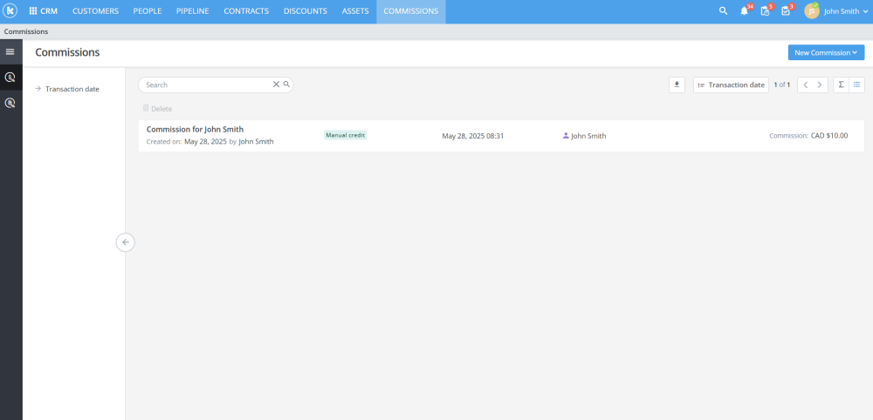Clear search field with the X icon
This screenshot has width=873, height=420.
(x=276, y=85)
